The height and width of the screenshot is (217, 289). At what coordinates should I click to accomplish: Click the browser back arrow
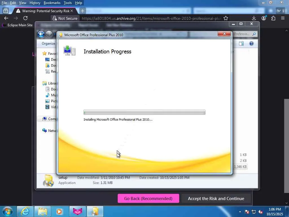[6, 18]
